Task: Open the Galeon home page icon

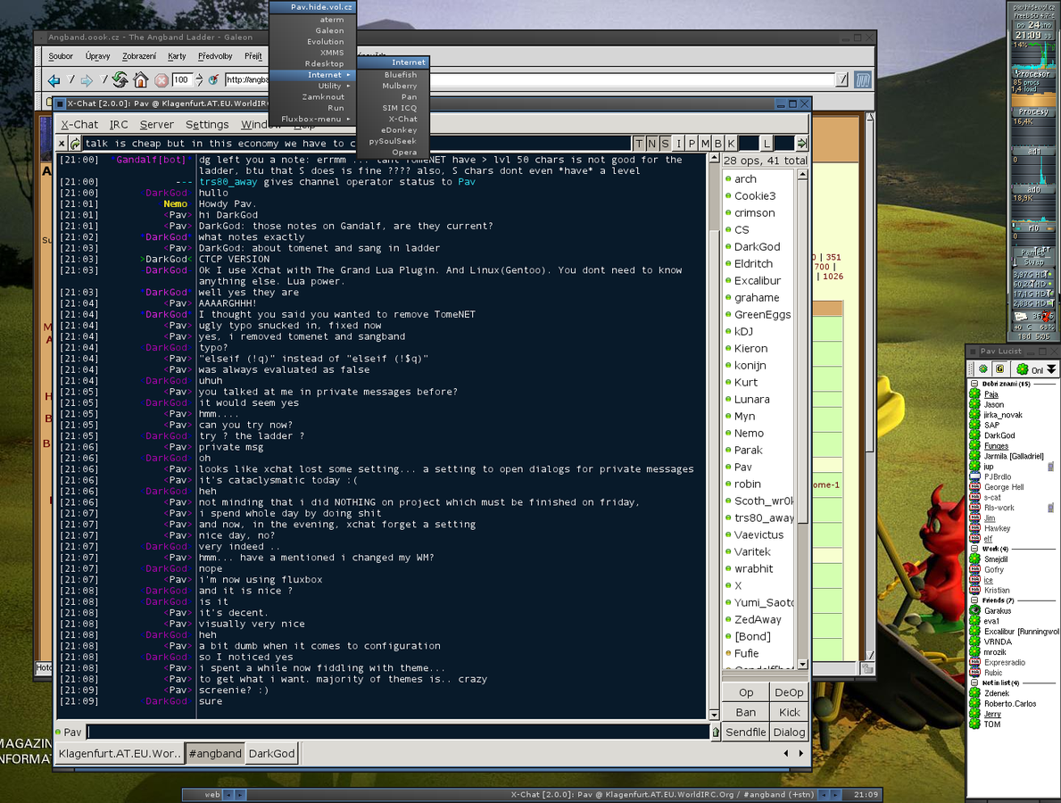Action: pos(141,79)
